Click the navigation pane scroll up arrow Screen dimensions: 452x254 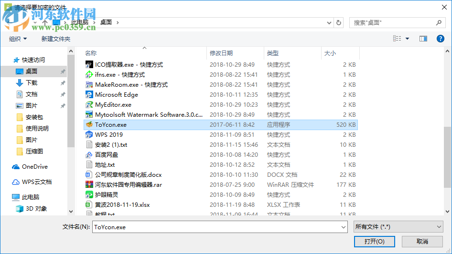tap(71, 51)
